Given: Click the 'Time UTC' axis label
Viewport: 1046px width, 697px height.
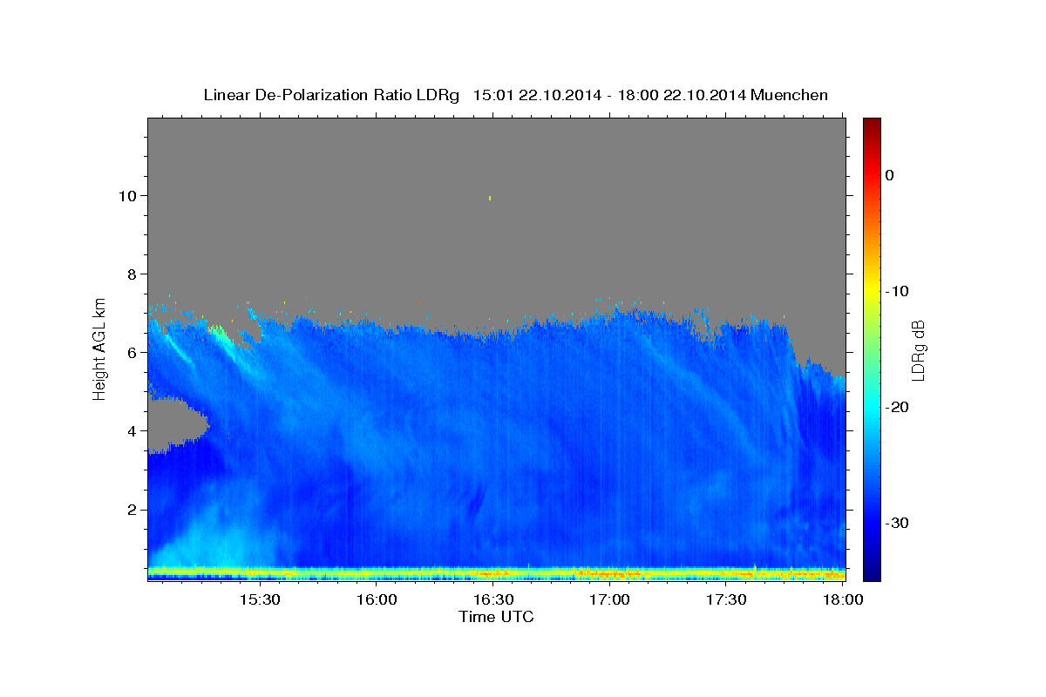Looking at the screenshot, I should [496, 617].
